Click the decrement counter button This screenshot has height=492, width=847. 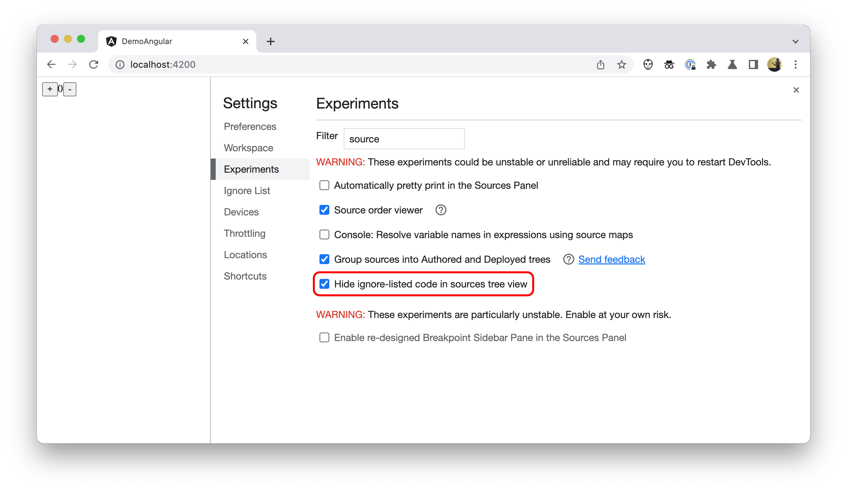70,89
